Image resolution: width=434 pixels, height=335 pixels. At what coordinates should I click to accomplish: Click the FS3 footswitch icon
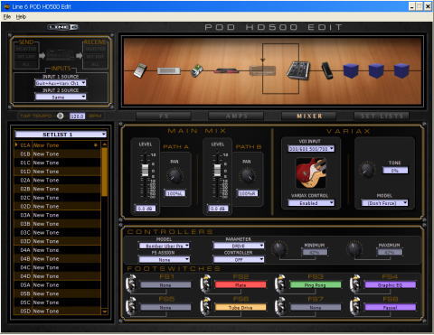pyautogui.click(x=280, y=284)
